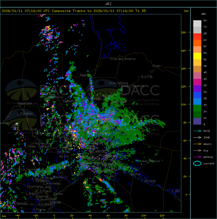Click the 'C_Chilenos' map label
Image resolution: width=217 pixels, height=219 pixels.
click(25, 113)
